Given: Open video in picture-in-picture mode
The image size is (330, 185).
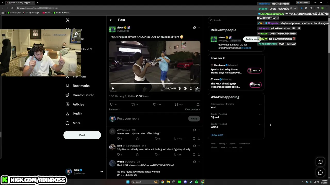Looking at the screenshot, I should 191,88.
